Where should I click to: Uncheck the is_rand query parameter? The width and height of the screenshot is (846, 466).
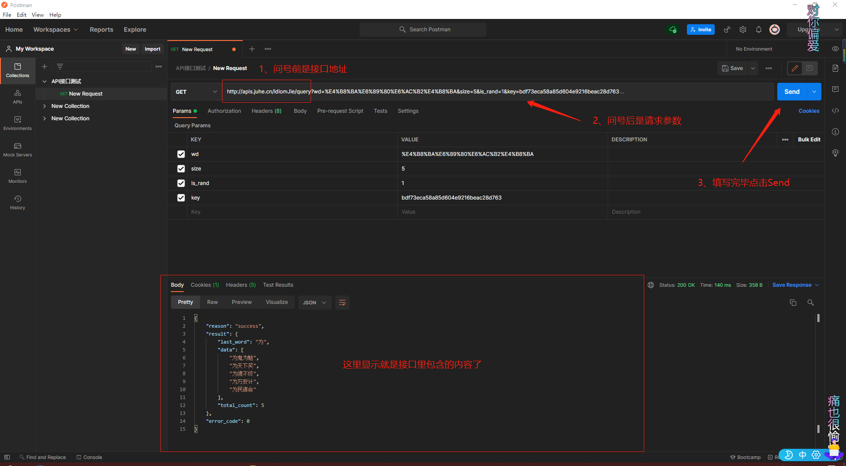click(181, 183)
